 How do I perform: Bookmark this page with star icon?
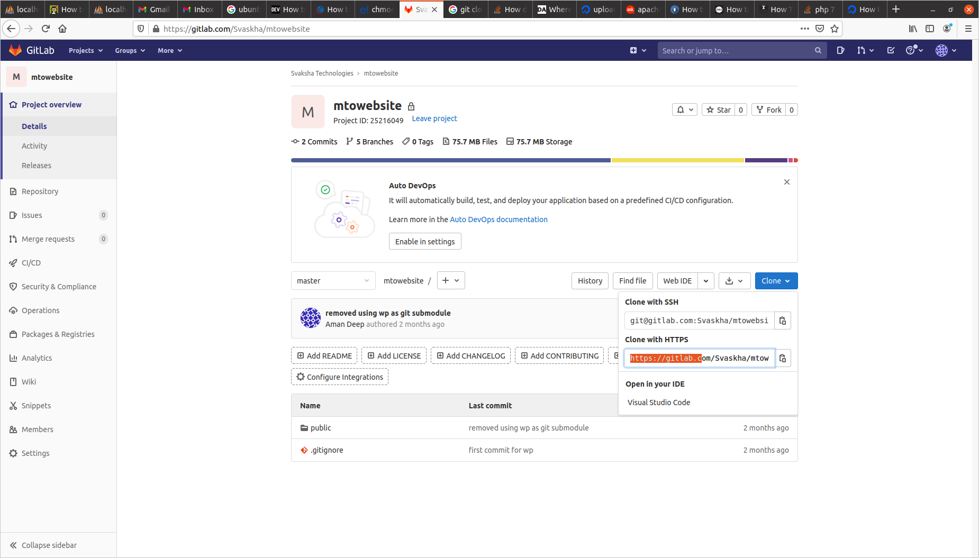click(x=835, y=29)
